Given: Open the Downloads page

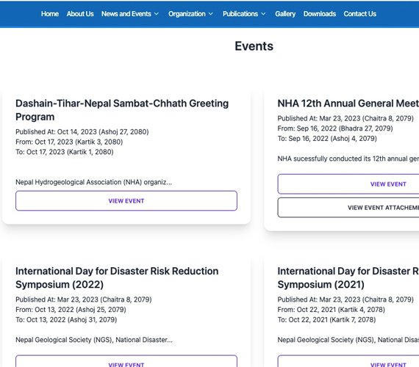Looking at the screenshot, I should tap(320, 14).
